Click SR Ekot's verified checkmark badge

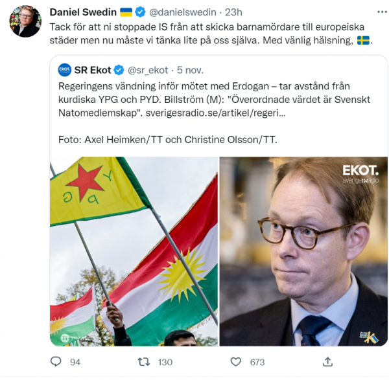[x=119, y=70]
